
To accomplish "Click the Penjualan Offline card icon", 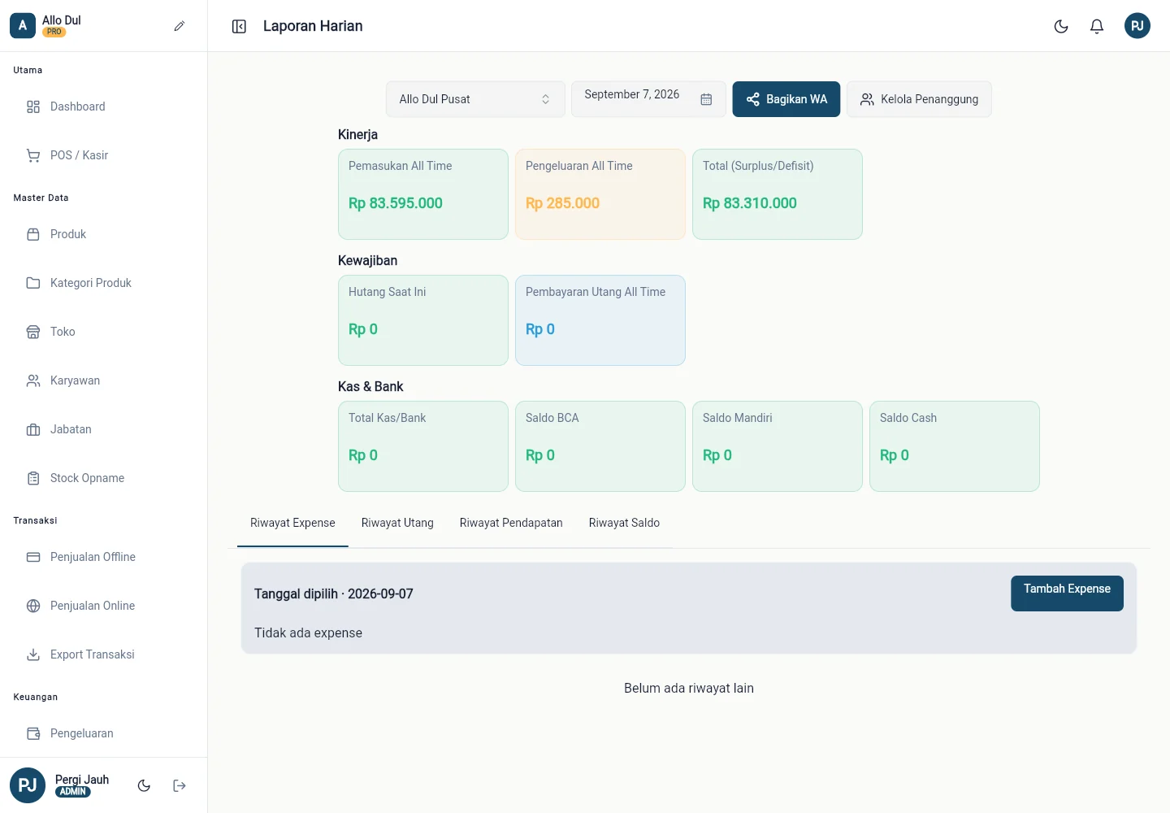I will [33, 557].
